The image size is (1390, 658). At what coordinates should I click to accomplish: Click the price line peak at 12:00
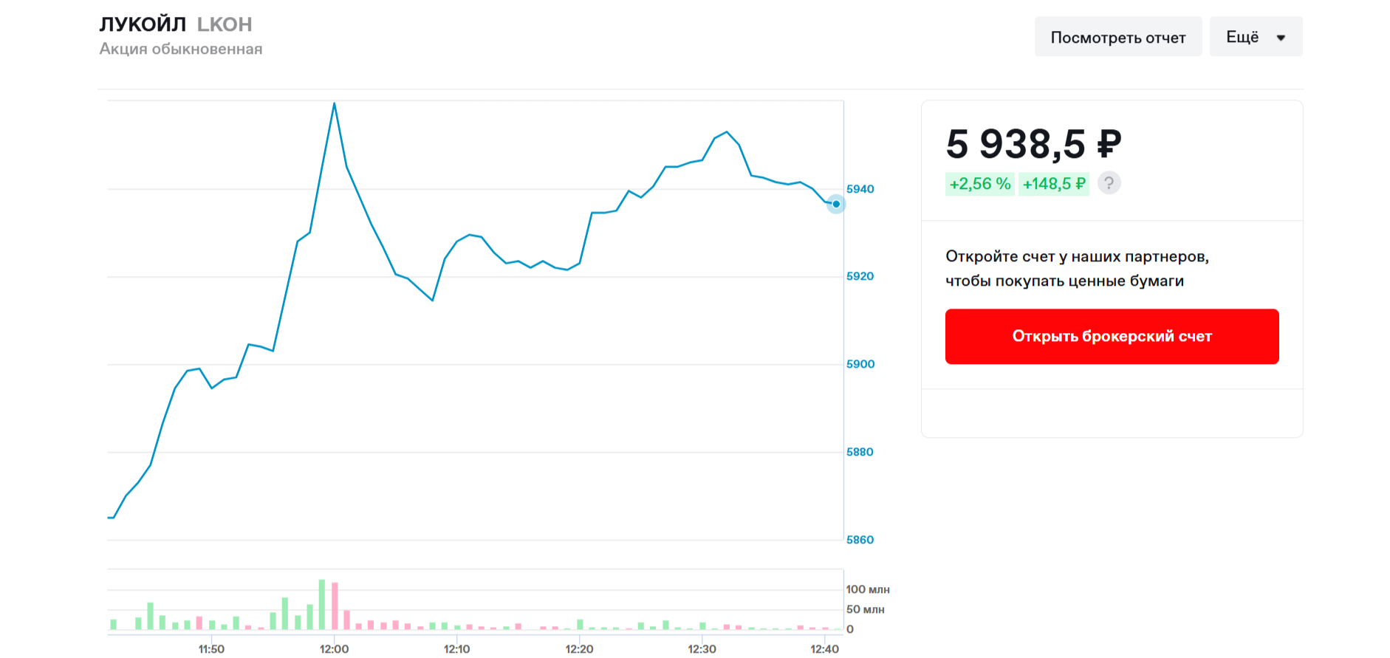point(335,104)
